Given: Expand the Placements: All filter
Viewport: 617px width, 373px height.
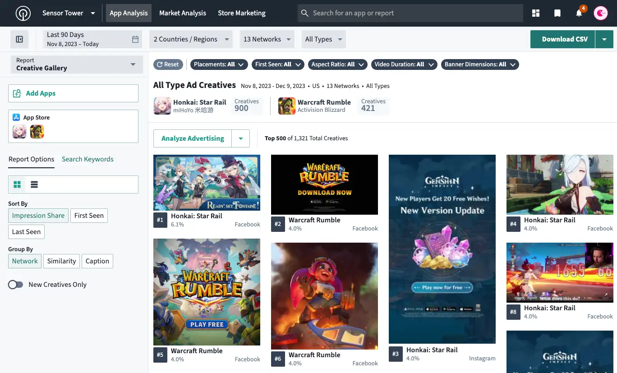Looking at the screenshot, I should (x=219, y=64).
